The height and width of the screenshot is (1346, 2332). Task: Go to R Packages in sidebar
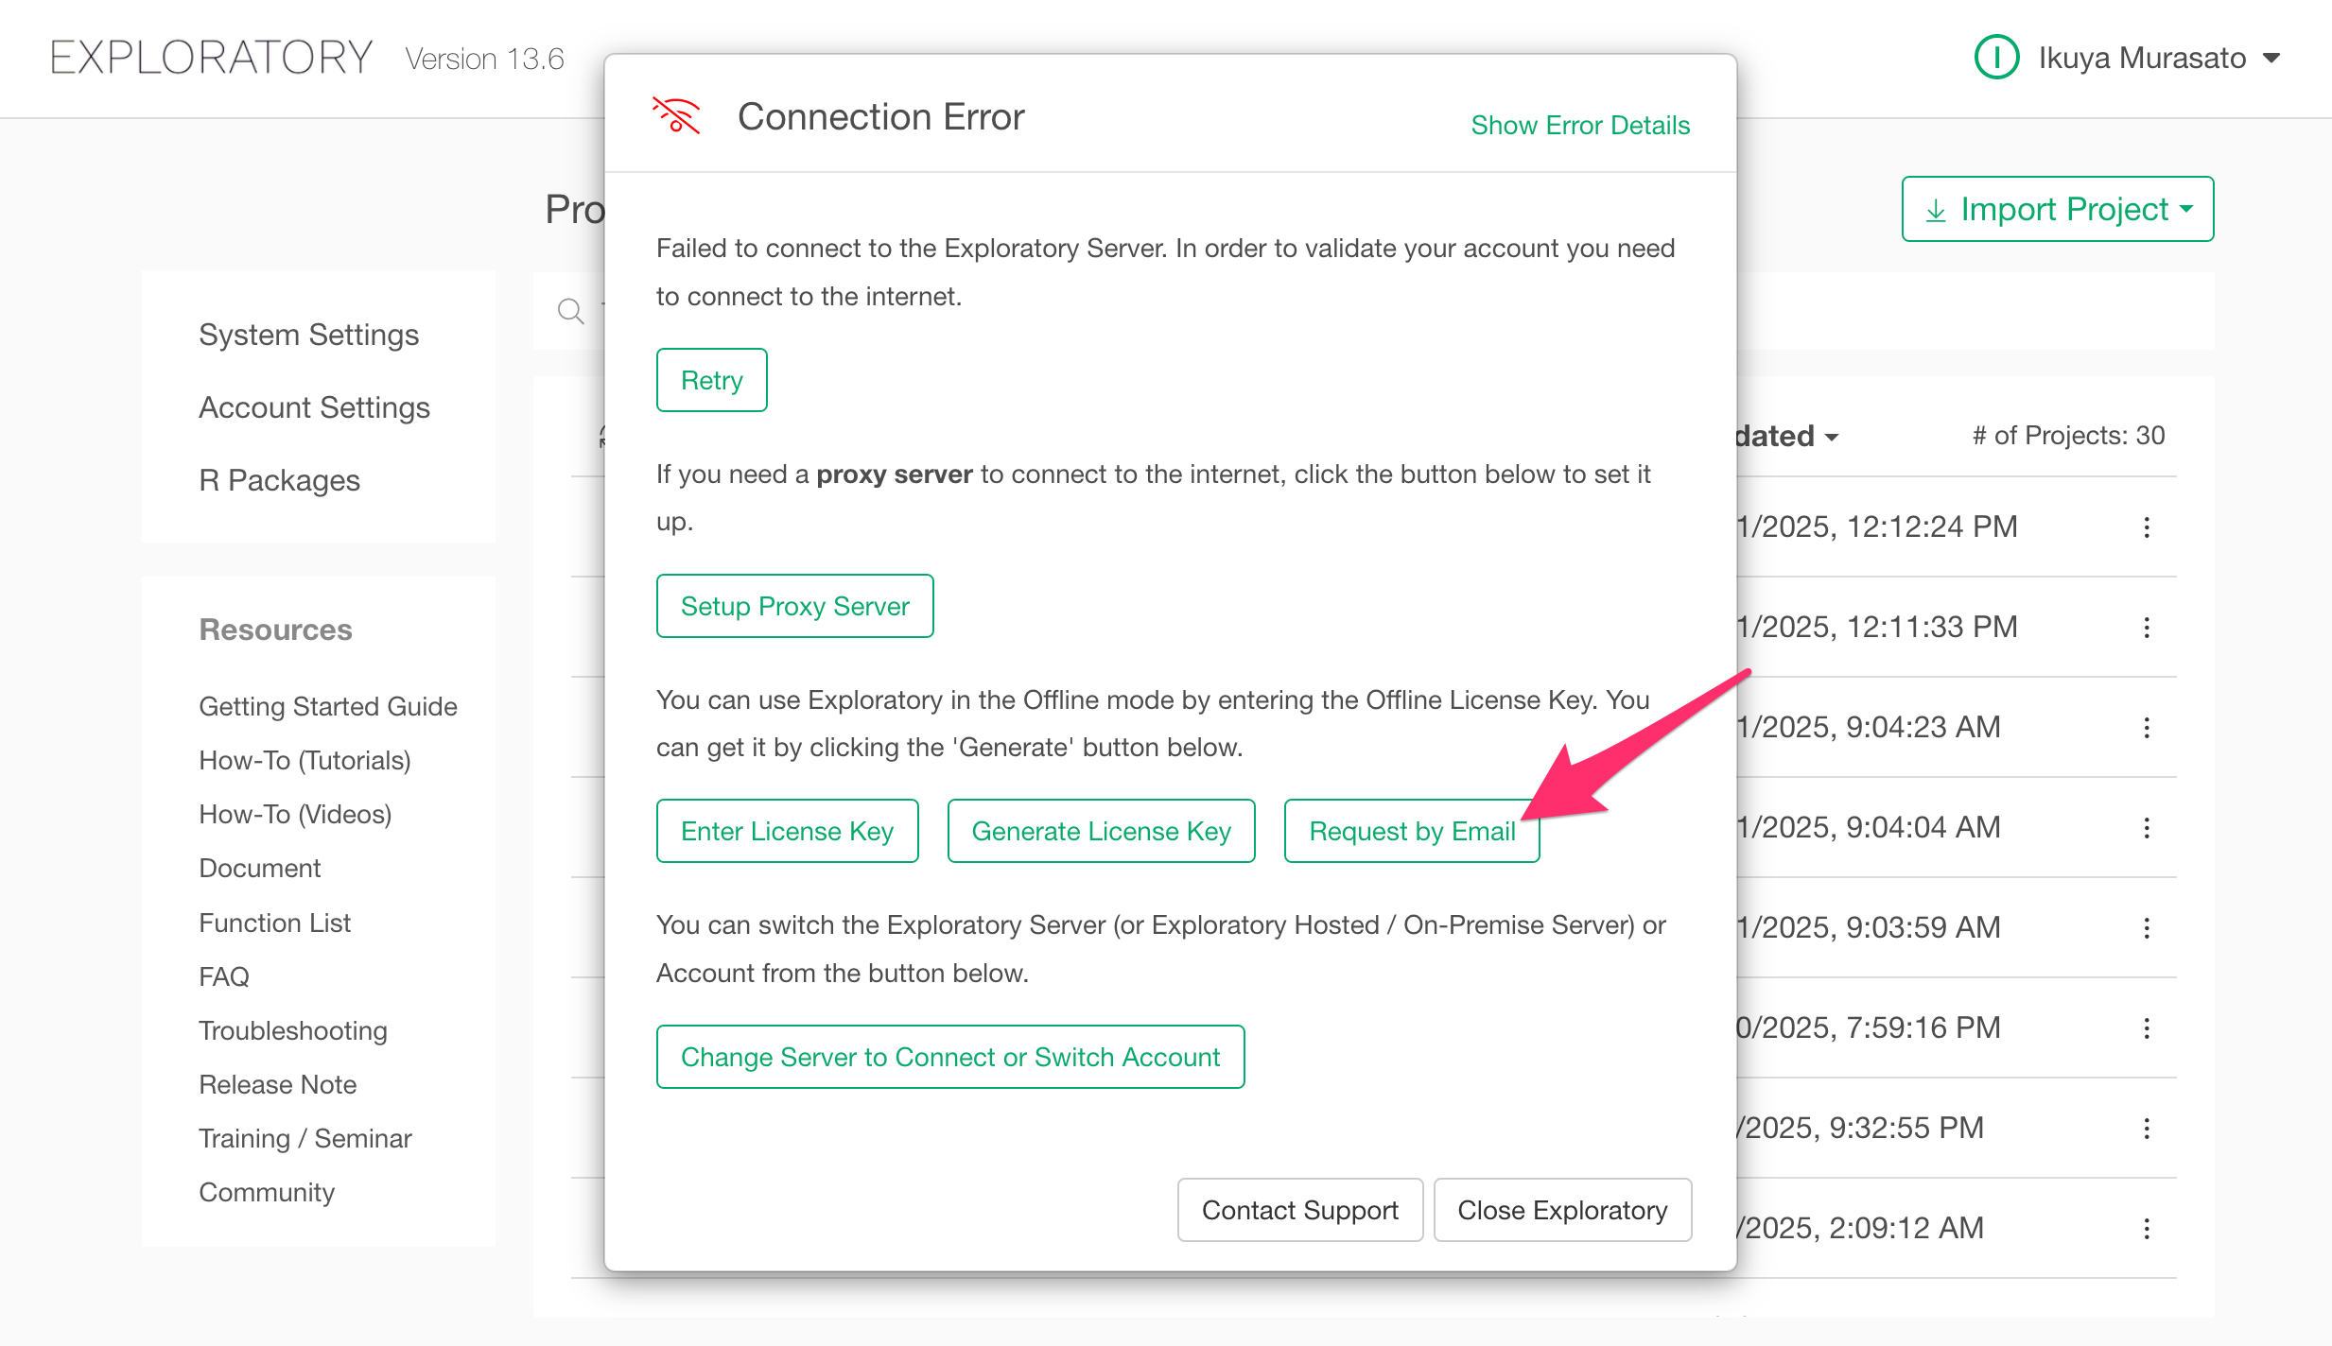coord(279,480)
